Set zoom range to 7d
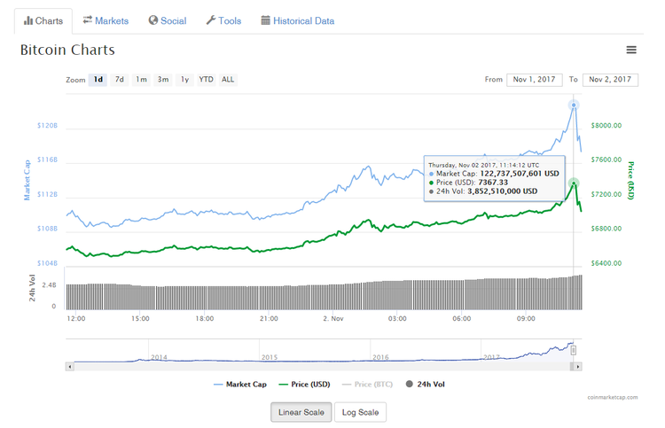This screenshot has width=665, height=428. [120, 80]
